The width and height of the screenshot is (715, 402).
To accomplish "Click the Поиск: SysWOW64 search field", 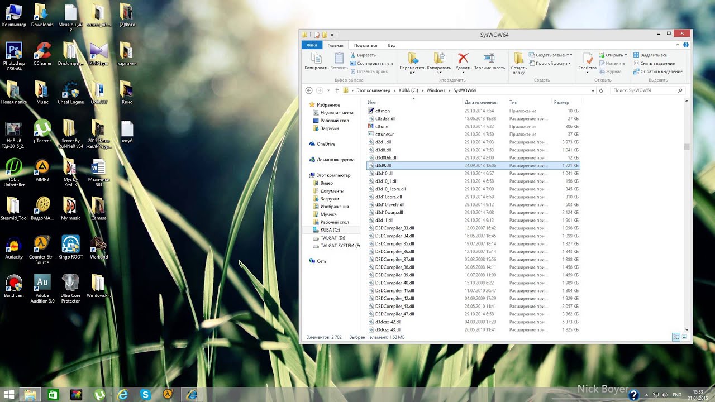I will [x=647, y=90].
